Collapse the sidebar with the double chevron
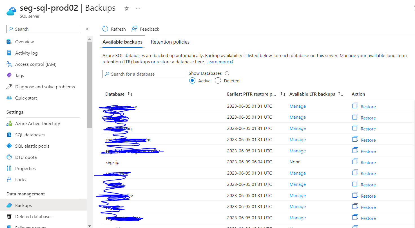This screenshot has width=415, height=228. pyautogui.click(x=87, y=29)
